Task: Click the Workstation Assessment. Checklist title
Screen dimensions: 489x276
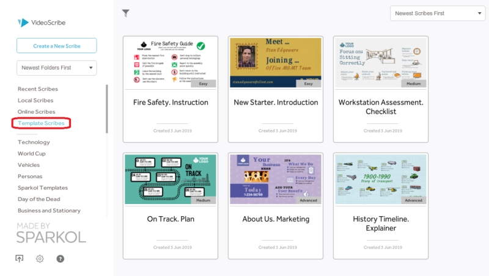Action: click(x=381, y=107)
